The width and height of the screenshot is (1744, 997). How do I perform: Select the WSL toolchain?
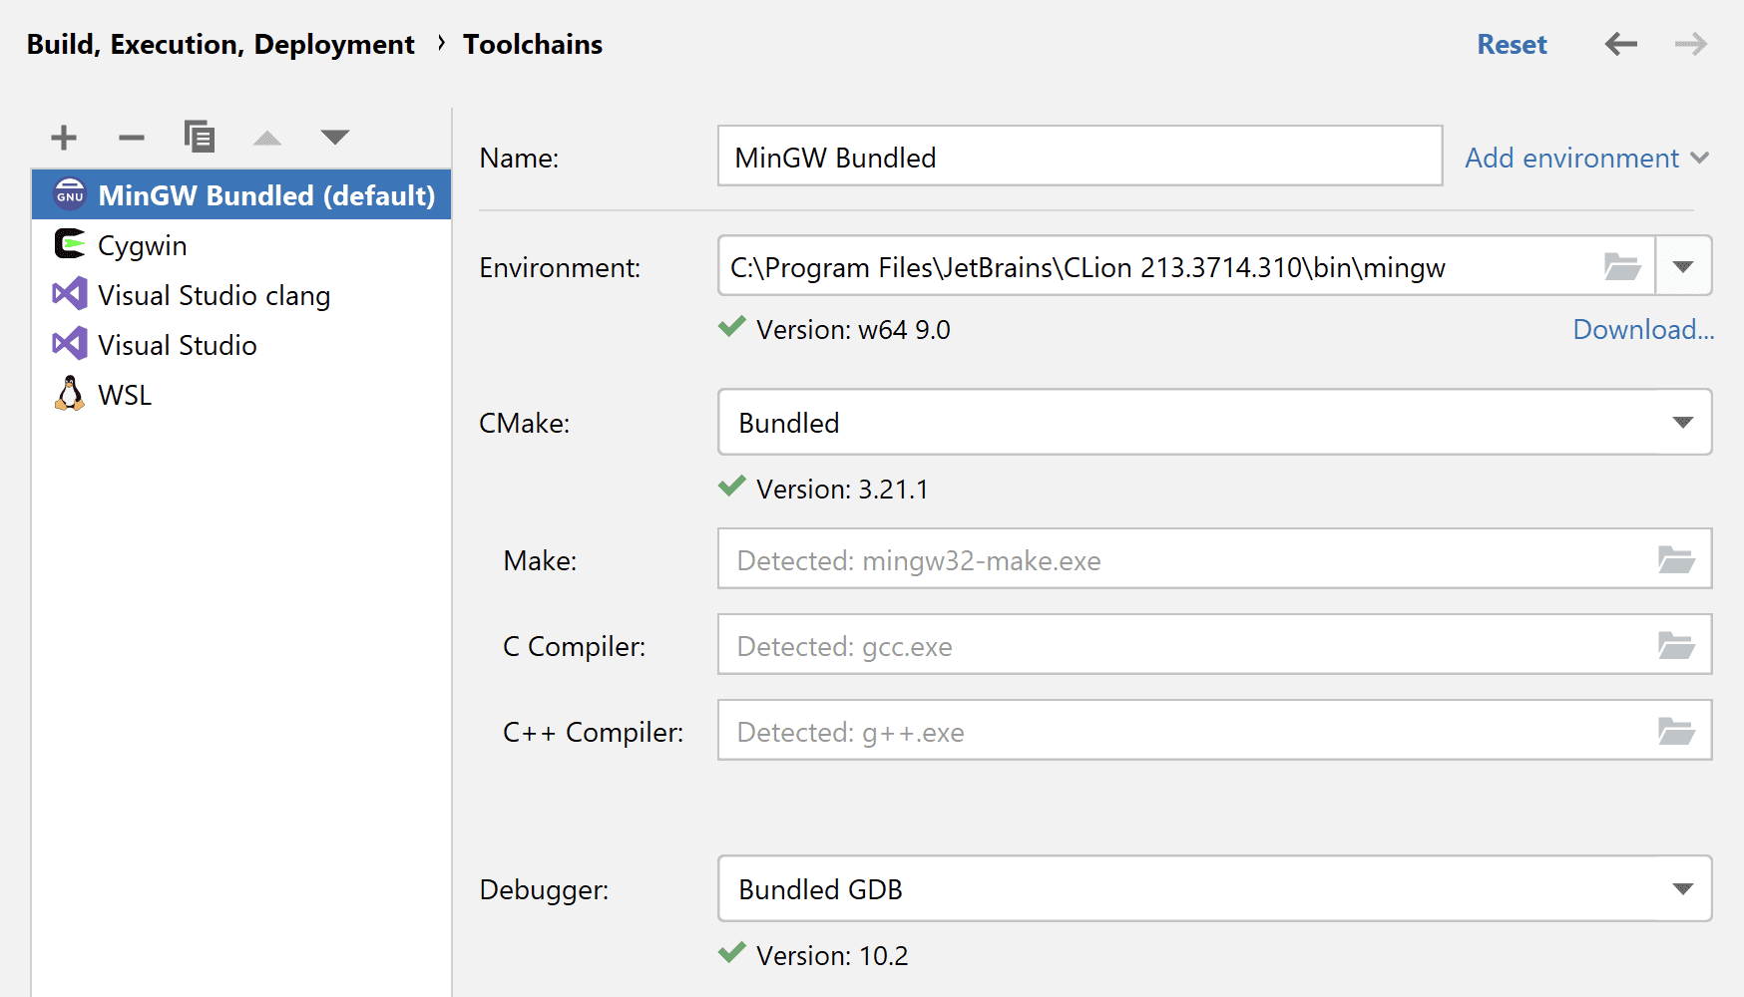[241, 395]
